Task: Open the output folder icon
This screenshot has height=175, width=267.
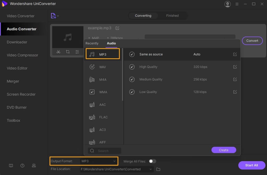Action: point(158,169)
